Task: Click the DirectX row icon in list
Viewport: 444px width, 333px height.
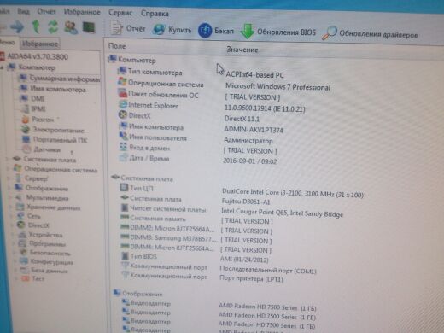Action: click(123, 114)
